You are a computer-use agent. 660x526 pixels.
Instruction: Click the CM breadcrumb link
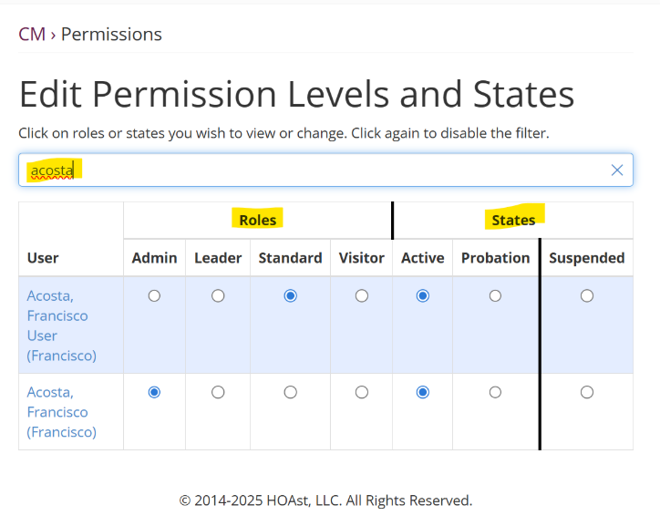32,35
